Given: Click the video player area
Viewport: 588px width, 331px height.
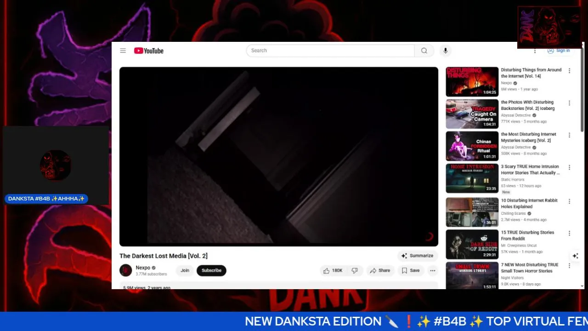Looking at the screenshot, I should [279, 156].
